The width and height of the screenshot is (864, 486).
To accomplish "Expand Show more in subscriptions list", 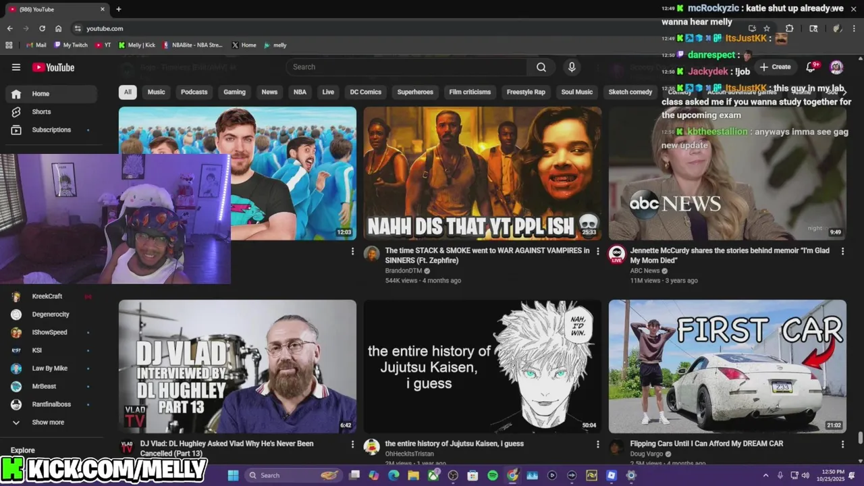I will pyautogui.click(x=48, y=423).
